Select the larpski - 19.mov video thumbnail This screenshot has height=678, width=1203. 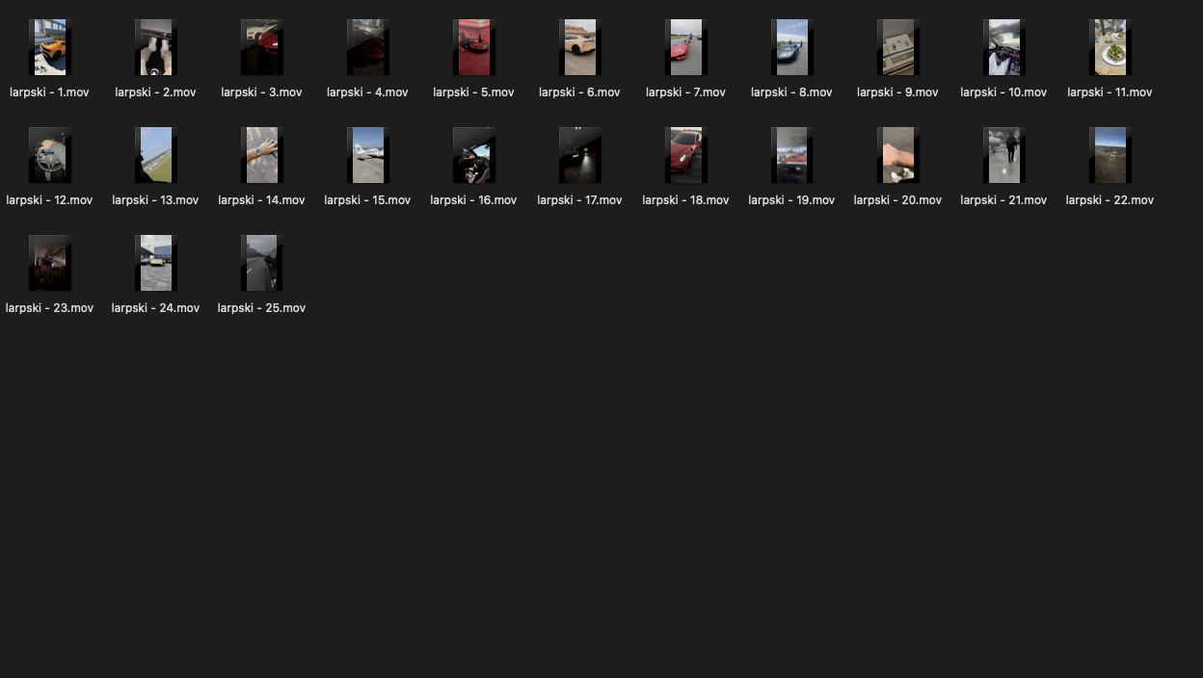point(791,155)
